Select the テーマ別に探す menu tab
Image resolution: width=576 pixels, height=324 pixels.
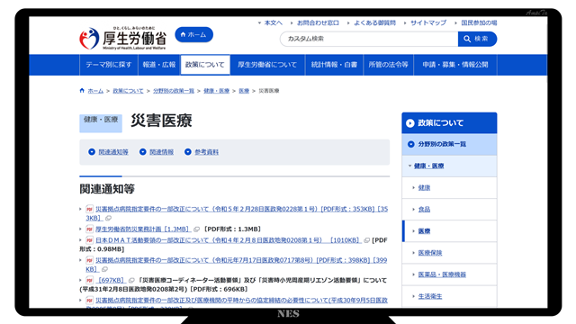click(x=109, y=65)
